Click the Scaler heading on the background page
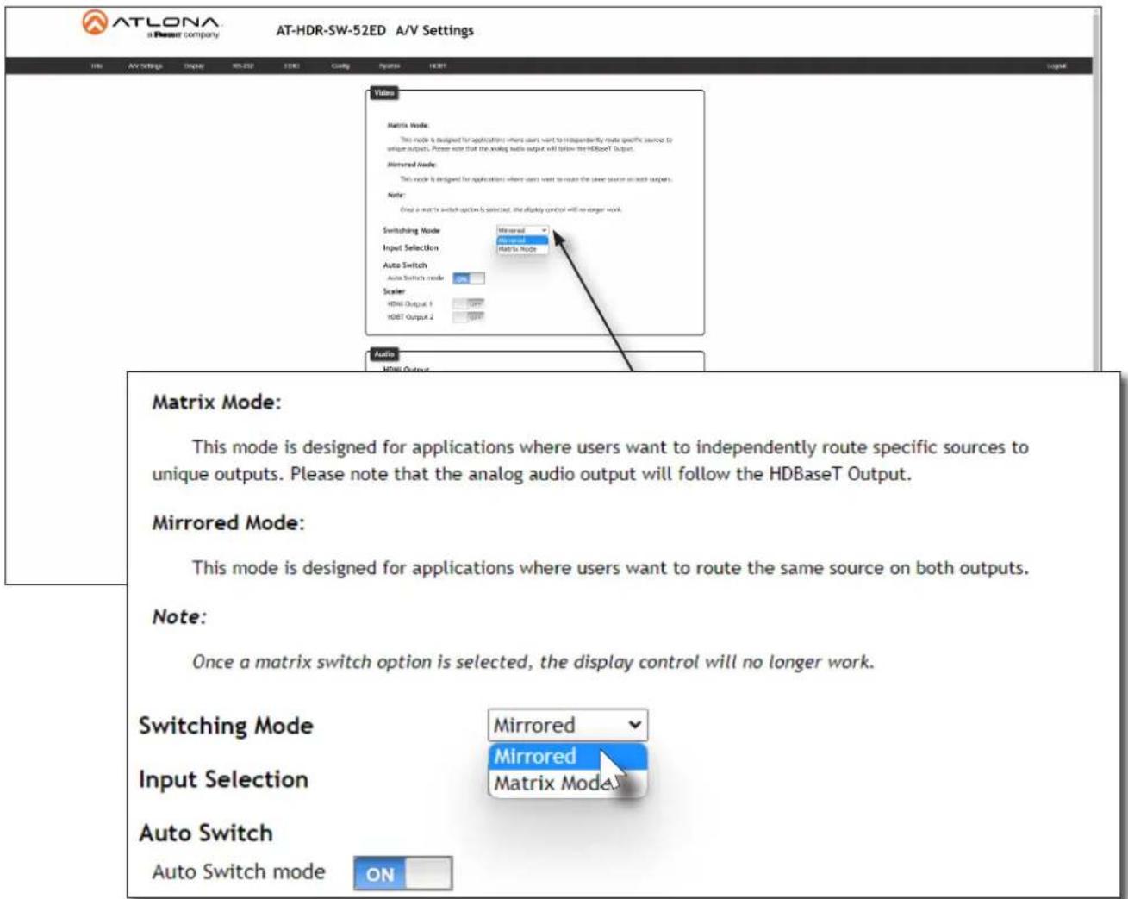 click(394, 291)
